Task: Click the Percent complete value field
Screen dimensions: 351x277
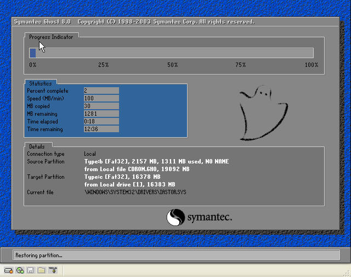Action: click(101, 91)
